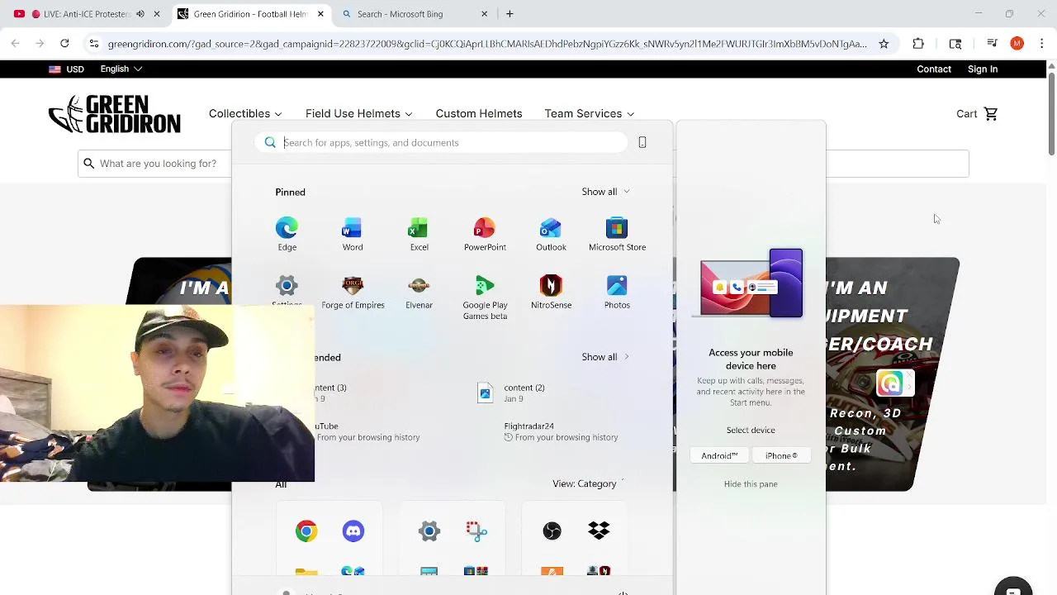The image size is (1057, 595).
Task: Open Chrome media controls icon
Action: 993,44
